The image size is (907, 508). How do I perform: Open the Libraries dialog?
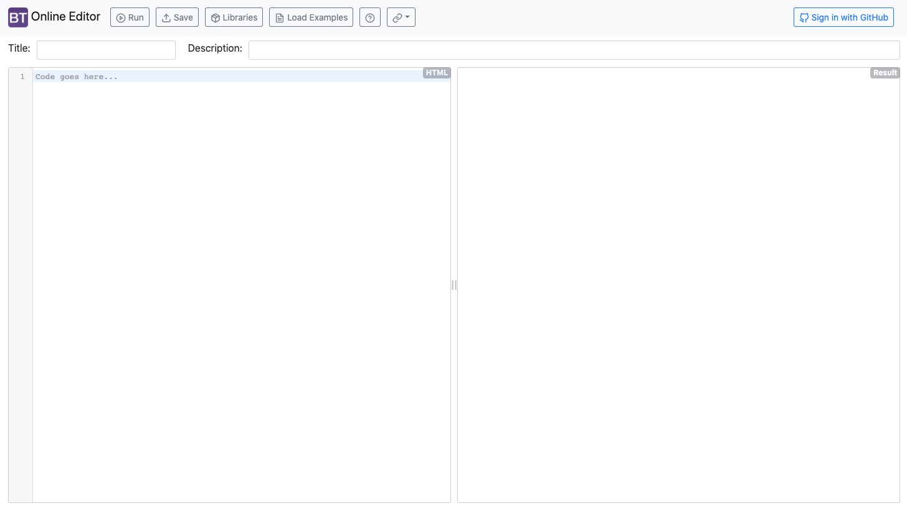[x=234, y=17]
